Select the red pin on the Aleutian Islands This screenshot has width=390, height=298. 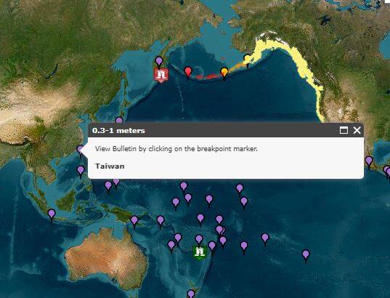tap(188, 73)
